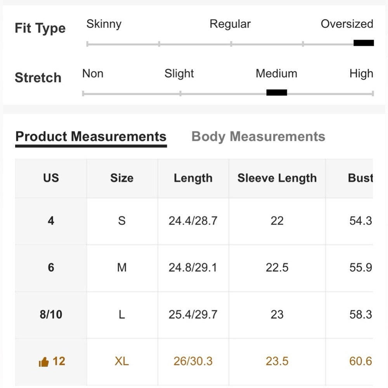Click the thumbs-up recommended size icon
The width and height of the screenshot is (388, 388).
[x=44, y=362]
